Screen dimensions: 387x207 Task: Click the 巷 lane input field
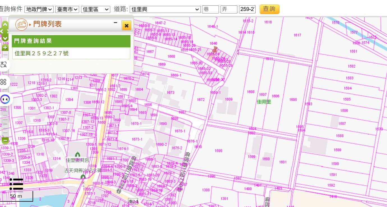210,9
